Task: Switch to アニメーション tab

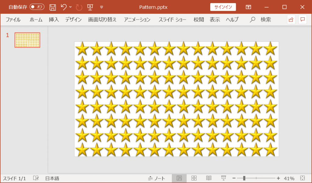Action: click(137, 19)
